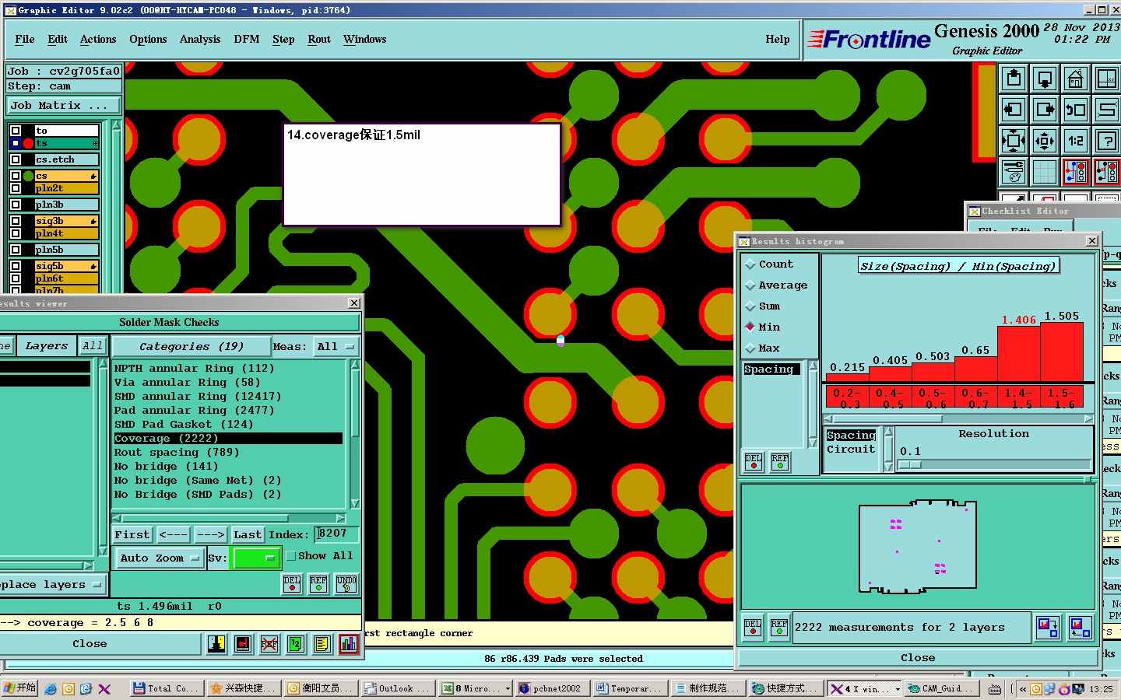
Task: Toggle the checkbox for layer ts
Action: coord(16,143)
